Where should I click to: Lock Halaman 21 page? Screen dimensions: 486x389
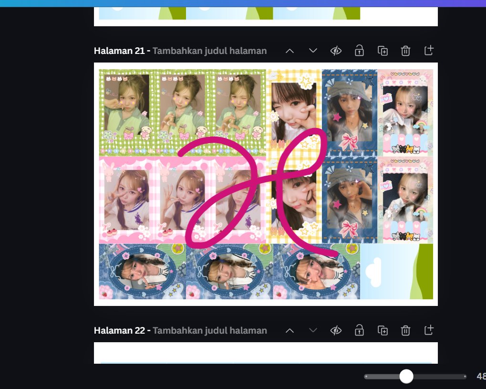click(x=359, y=50)
